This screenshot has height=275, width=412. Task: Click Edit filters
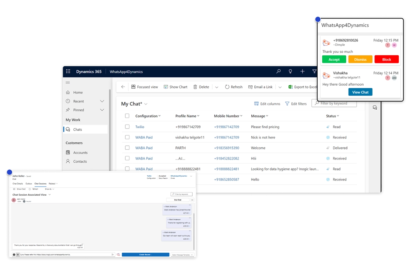(x=296, y=103)
